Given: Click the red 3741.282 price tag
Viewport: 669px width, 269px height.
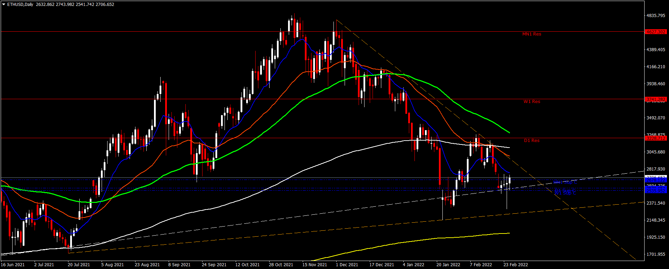Looking at the screenshot, I should coord(656,99).
